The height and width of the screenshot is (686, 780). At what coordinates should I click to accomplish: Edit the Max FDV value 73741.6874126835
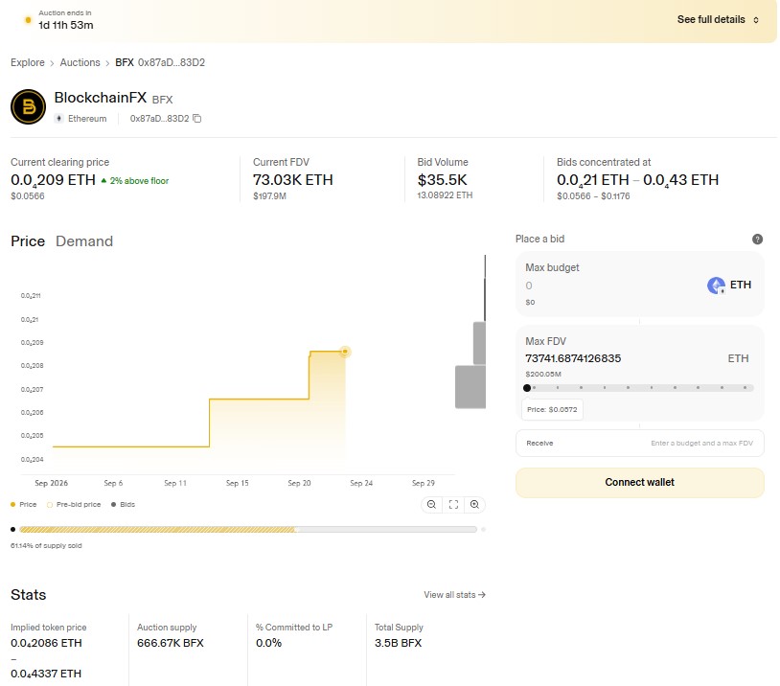[573, 358]
